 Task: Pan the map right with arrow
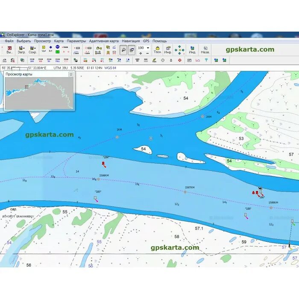click(183, 50)
